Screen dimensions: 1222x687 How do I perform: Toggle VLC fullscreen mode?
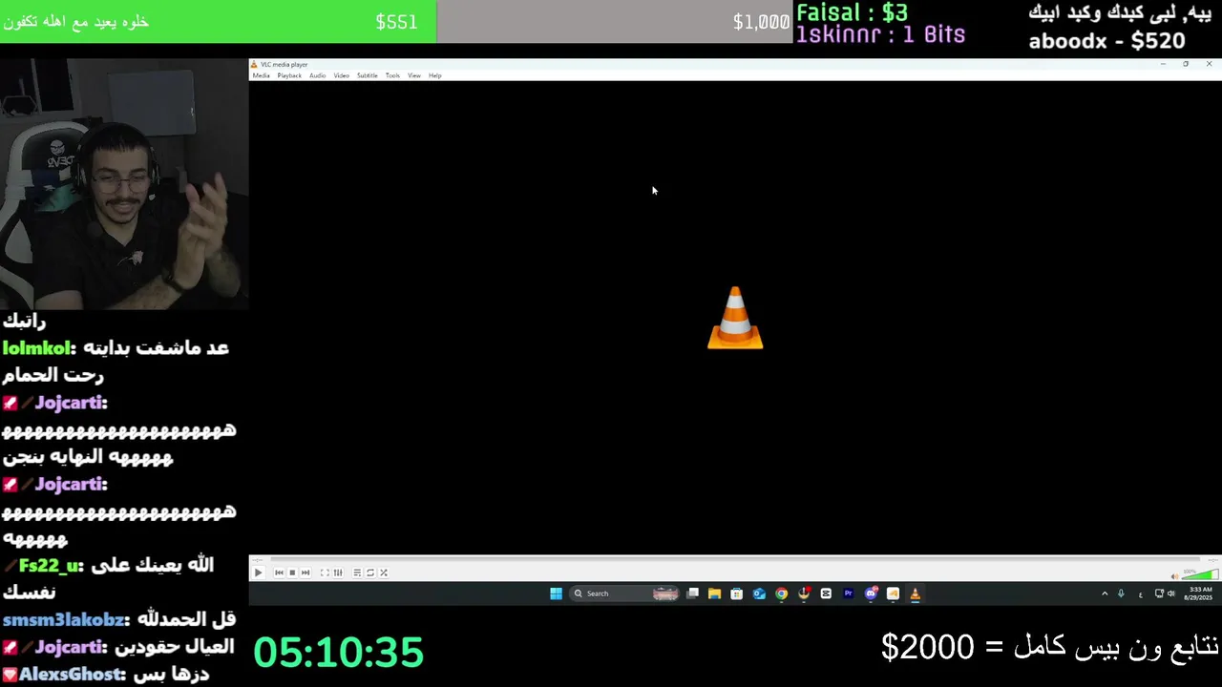tap(325, 572)
